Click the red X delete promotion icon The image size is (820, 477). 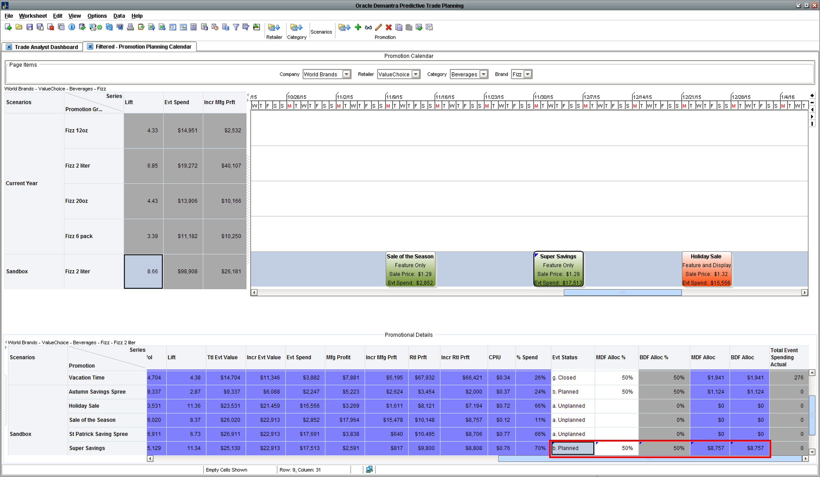pyautogui.click(x=389, y=27)
